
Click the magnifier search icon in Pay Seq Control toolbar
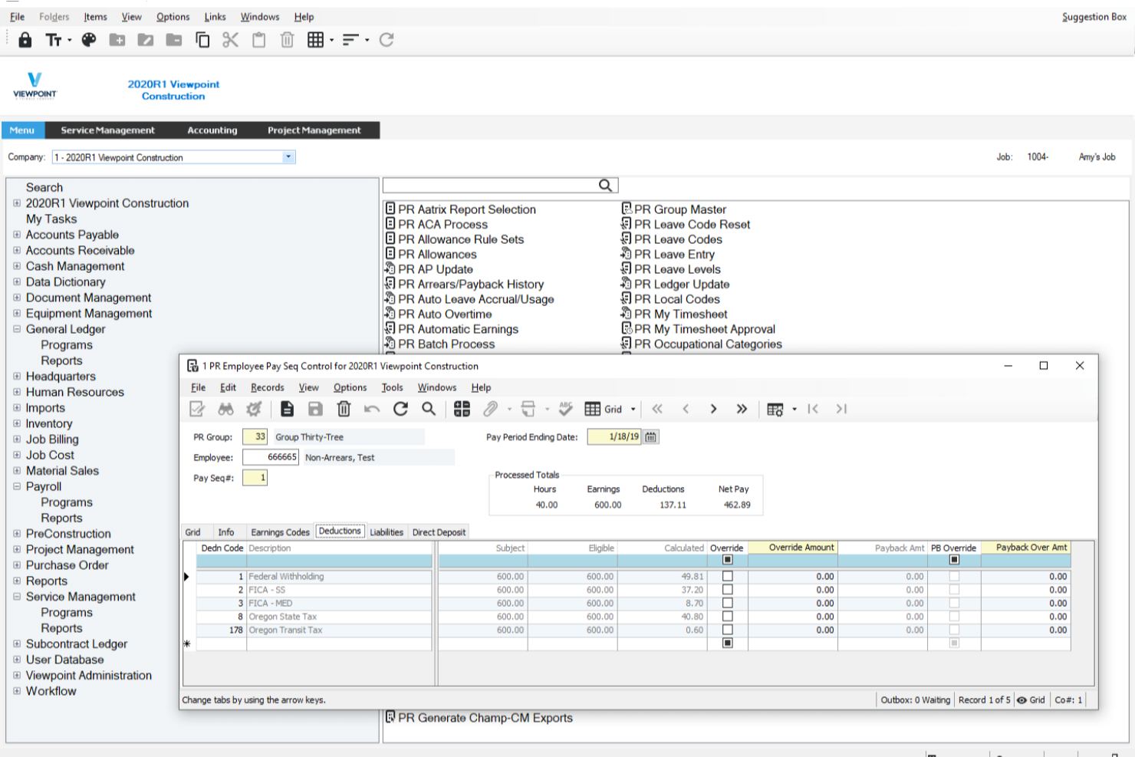429,409
